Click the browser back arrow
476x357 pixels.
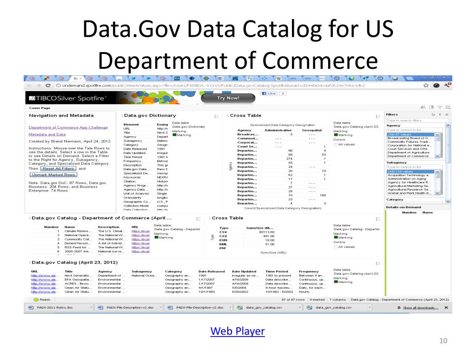[x=29, y=86]
